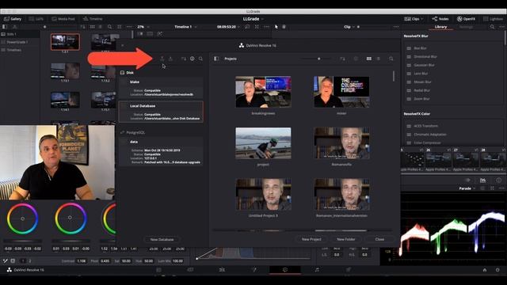Switch Projects to list view

tap(379, 59)
